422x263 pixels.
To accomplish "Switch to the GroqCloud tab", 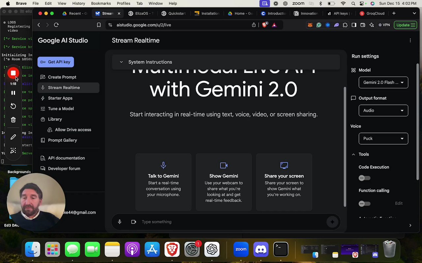I will (x=373, y=13).
